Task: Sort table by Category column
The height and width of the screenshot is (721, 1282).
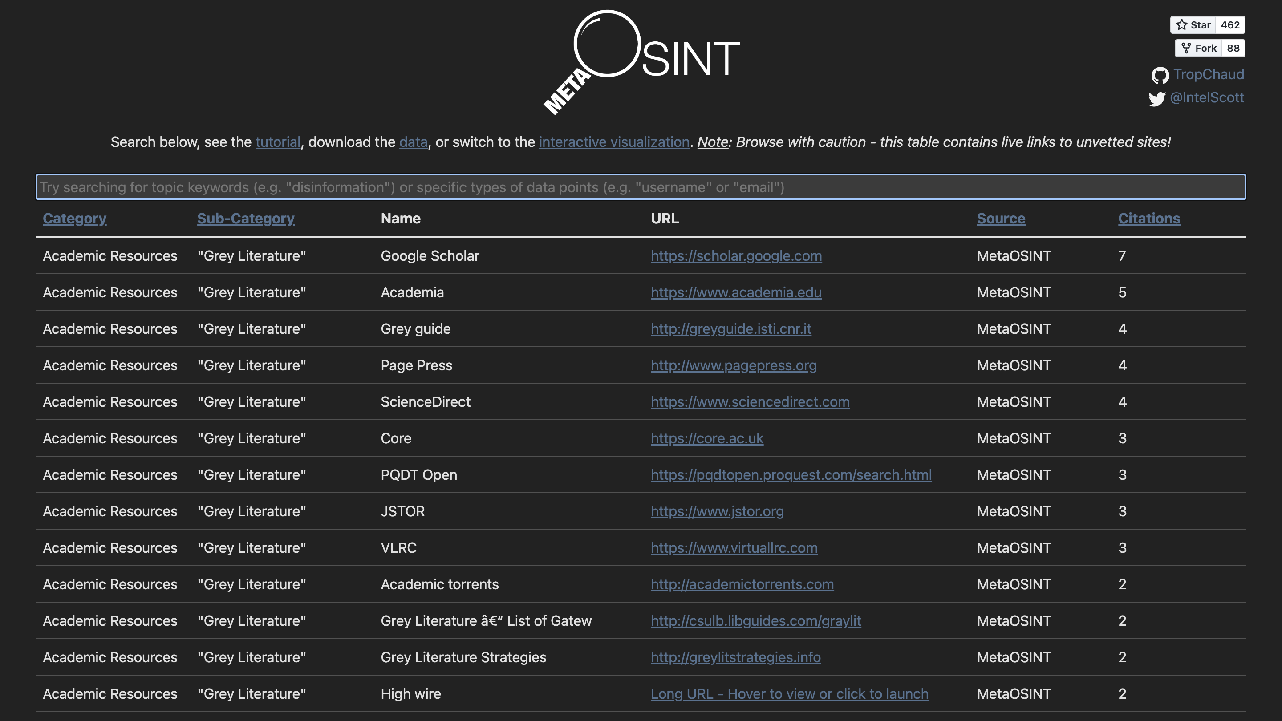Action: pyautogui.click(x=75, y=219)
